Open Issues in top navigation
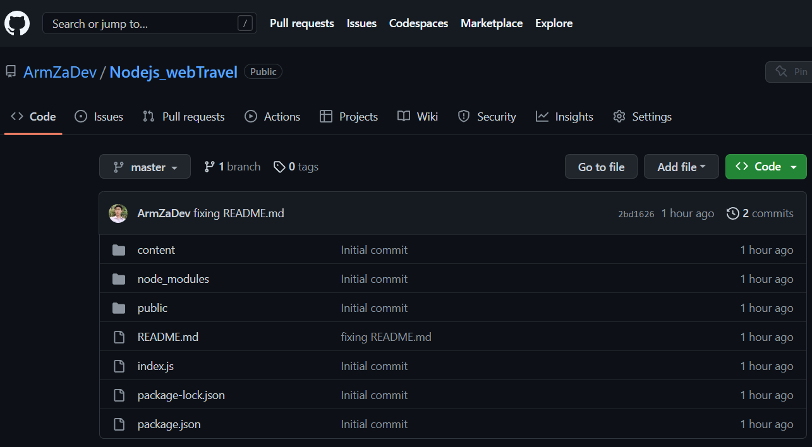This screenshot has width=812, height=447. pos(361,23)
